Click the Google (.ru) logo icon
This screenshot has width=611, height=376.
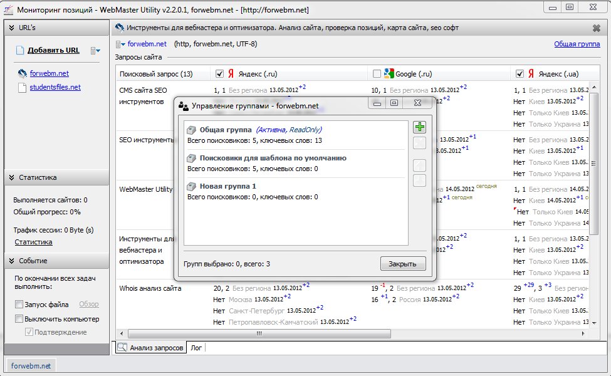(389, 73)
